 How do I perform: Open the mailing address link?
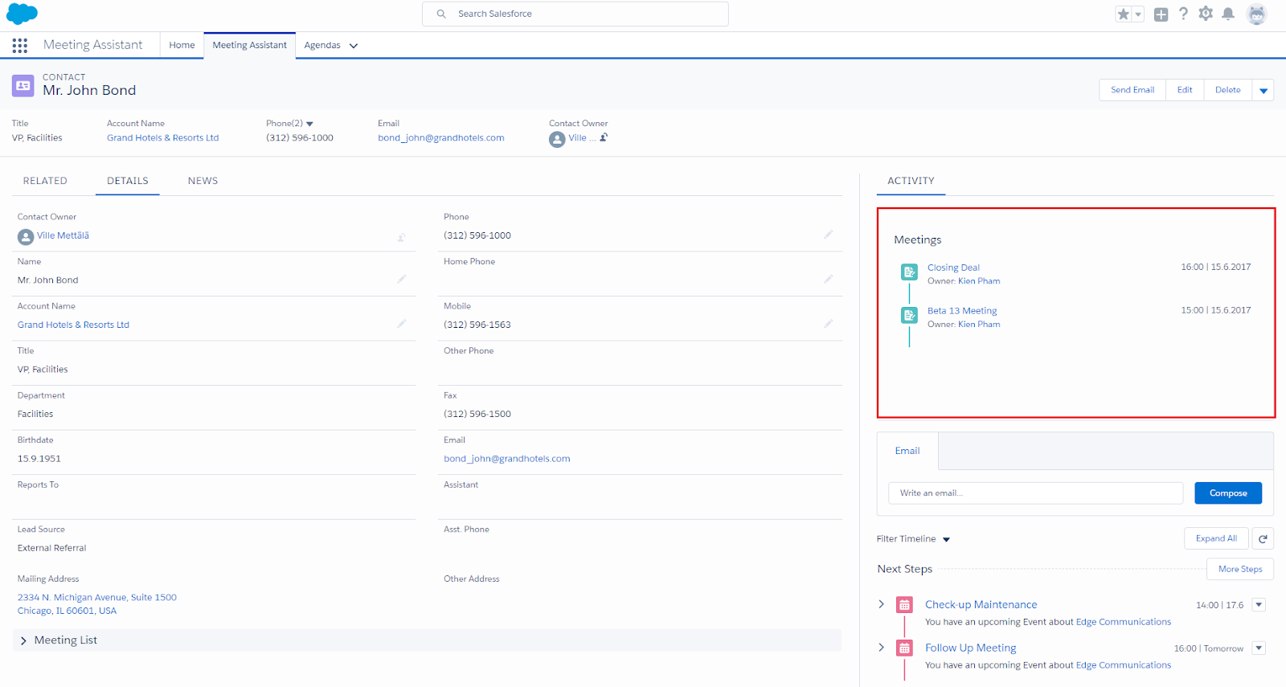[x=97, y=604]
